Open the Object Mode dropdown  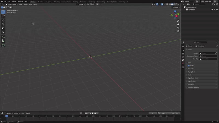(x=11, y=4)
